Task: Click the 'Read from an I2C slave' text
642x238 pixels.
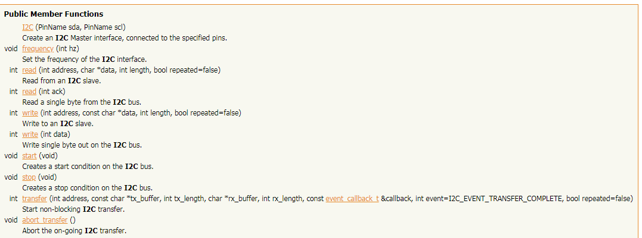Action: [61, 80]
